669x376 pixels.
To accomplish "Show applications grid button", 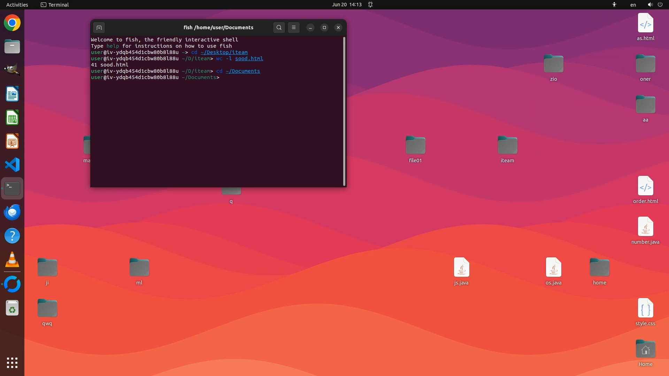I will [12, 363].
